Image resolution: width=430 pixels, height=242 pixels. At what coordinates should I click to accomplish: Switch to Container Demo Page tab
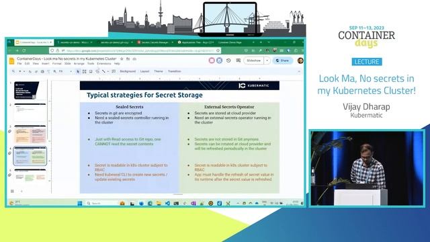(x=230, y=42)
